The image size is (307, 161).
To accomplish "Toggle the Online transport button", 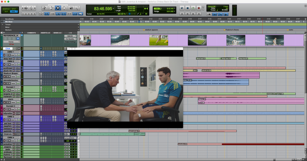I will pos(182,8).
